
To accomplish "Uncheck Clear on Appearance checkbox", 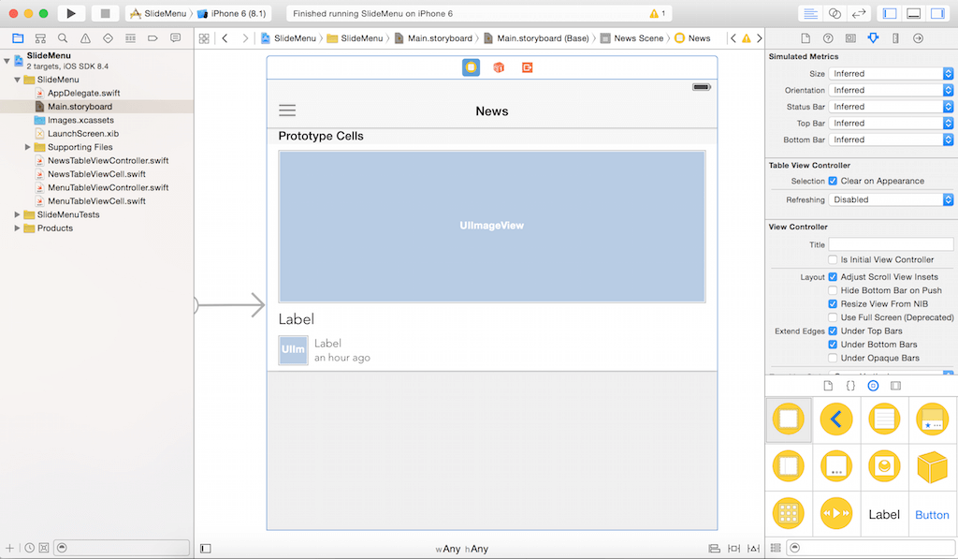I will click(833, 181).
